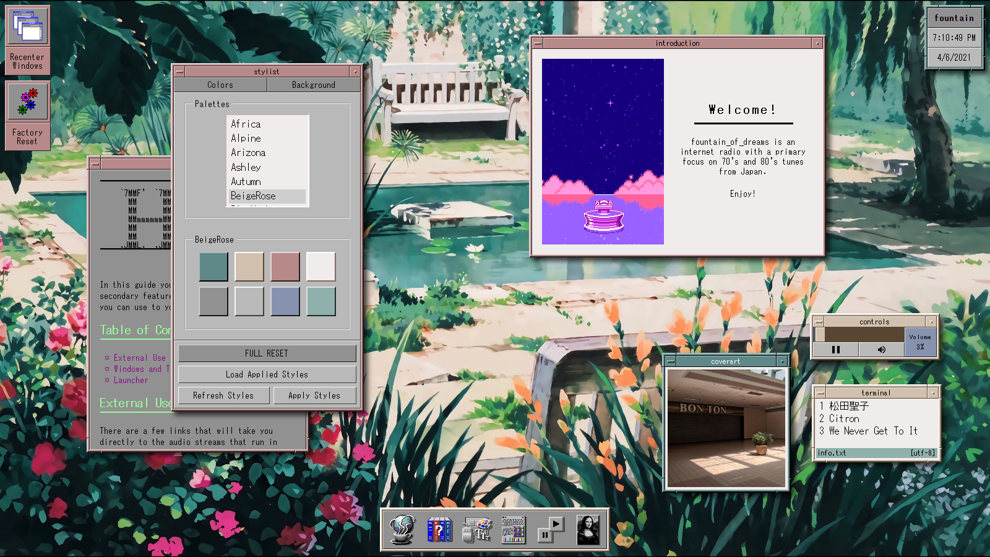990x557 pixels.
Task: Pick the dark gray color swatch
Action: tap(213, 301)
